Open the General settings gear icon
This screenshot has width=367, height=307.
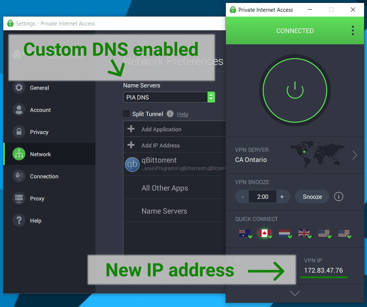19,88
